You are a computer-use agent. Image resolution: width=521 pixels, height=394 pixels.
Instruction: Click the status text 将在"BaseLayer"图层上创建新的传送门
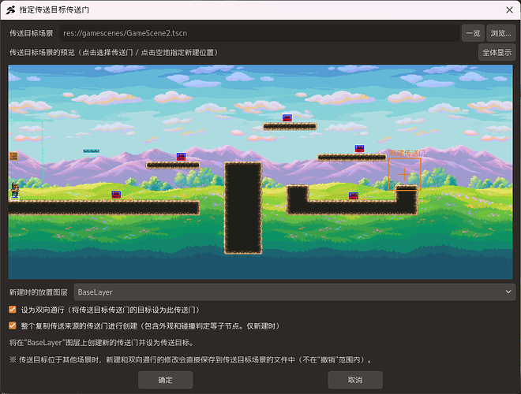click(x=102, y=343)
